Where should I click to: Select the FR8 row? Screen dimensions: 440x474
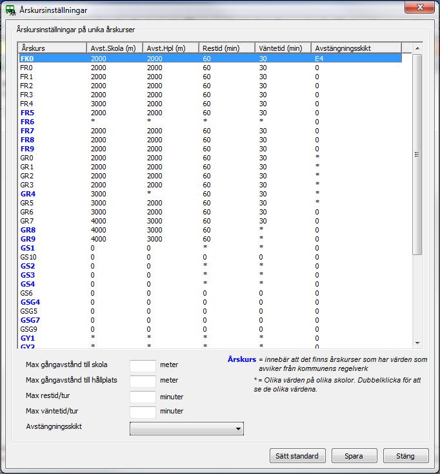(x=210, y=140)
